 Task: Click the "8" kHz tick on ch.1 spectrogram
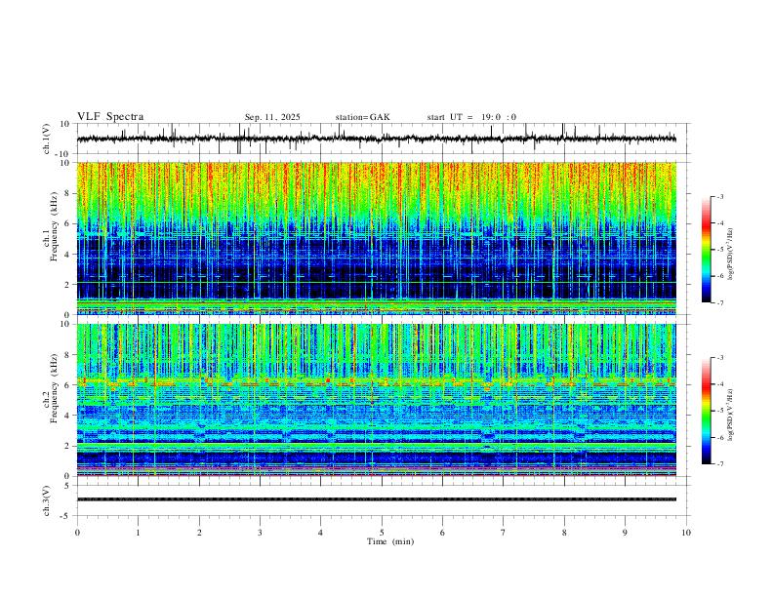click(x=67, y=193)
